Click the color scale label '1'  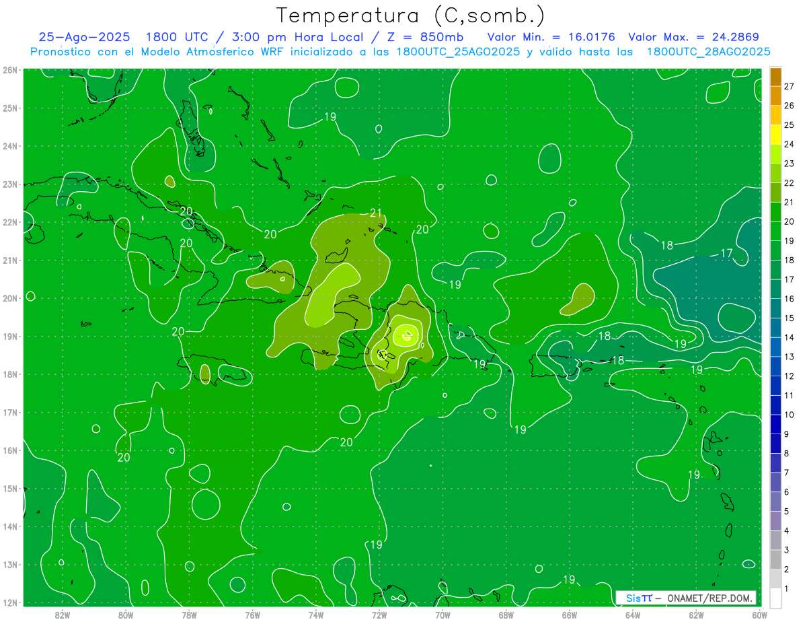pyautogui.click(x=787, y=589)
